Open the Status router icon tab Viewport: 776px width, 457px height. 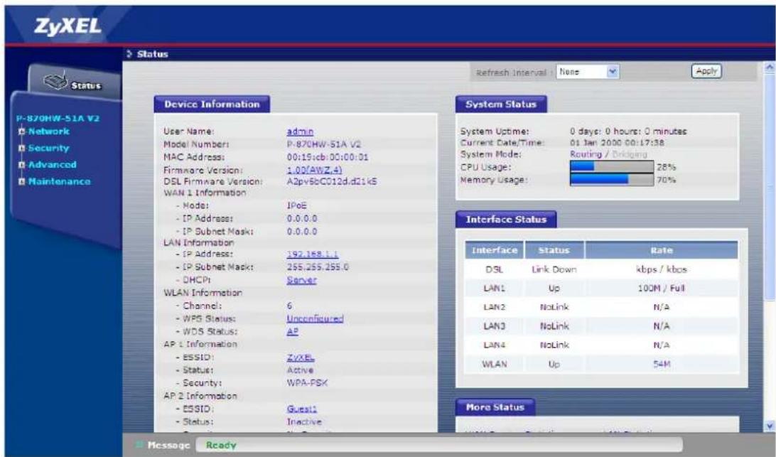pyautogui.click(x=73, y=82)
